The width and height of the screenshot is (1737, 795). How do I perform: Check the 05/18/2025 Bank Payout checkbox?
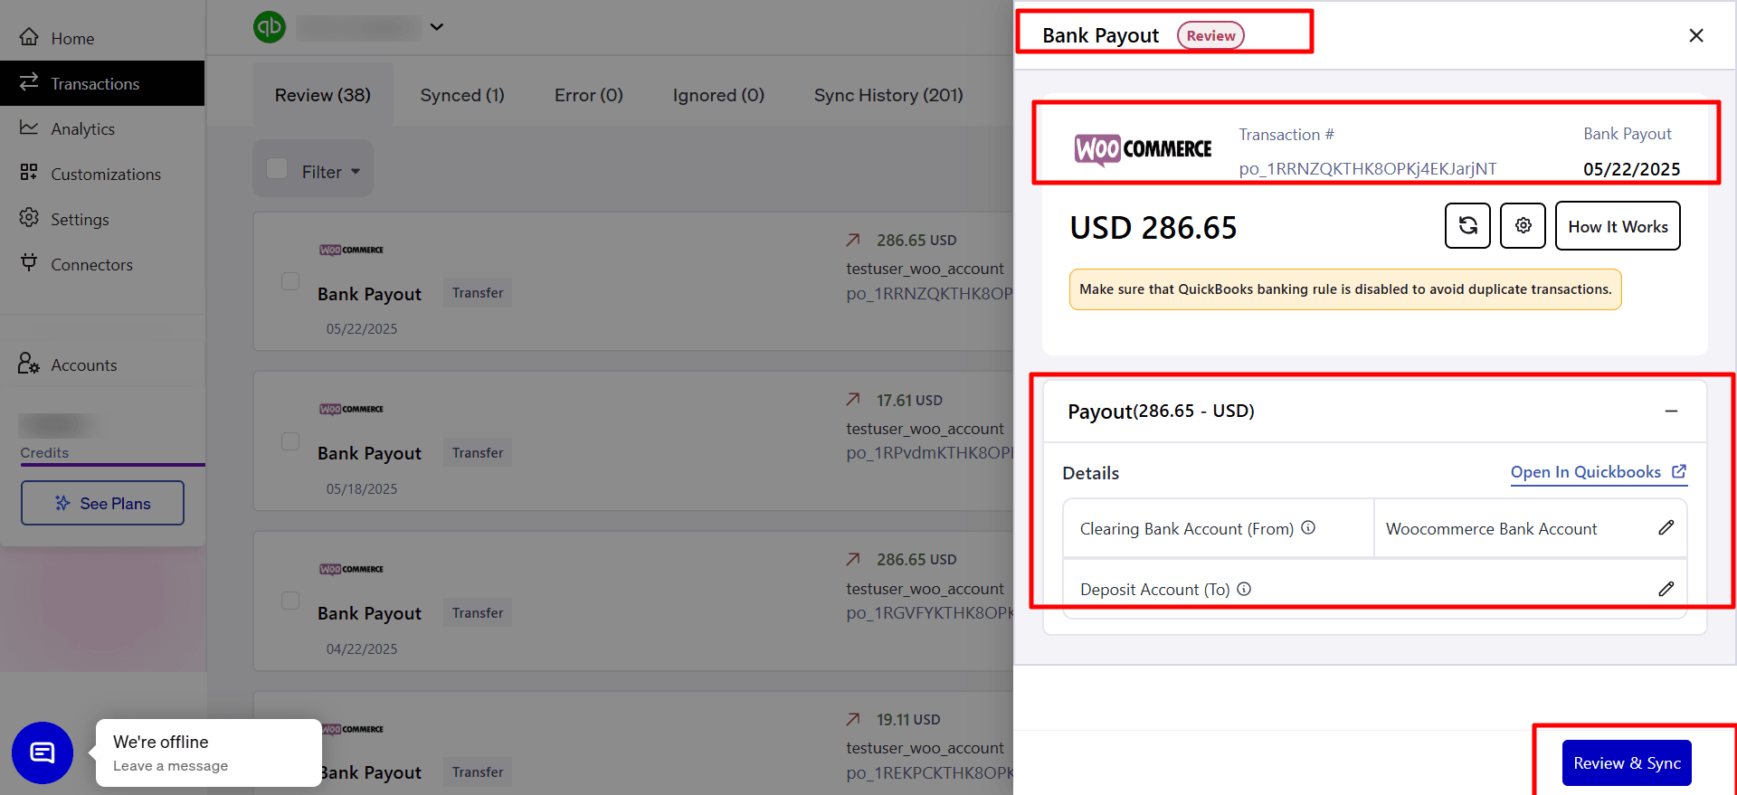pos(290,441)
